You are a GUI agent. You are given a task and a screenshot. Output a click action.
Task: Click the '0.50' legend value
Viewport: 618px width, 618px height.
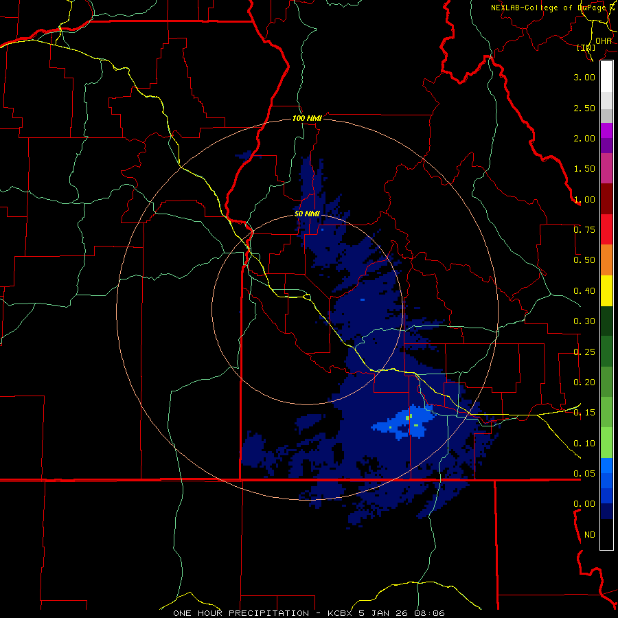tap(584, 260)
